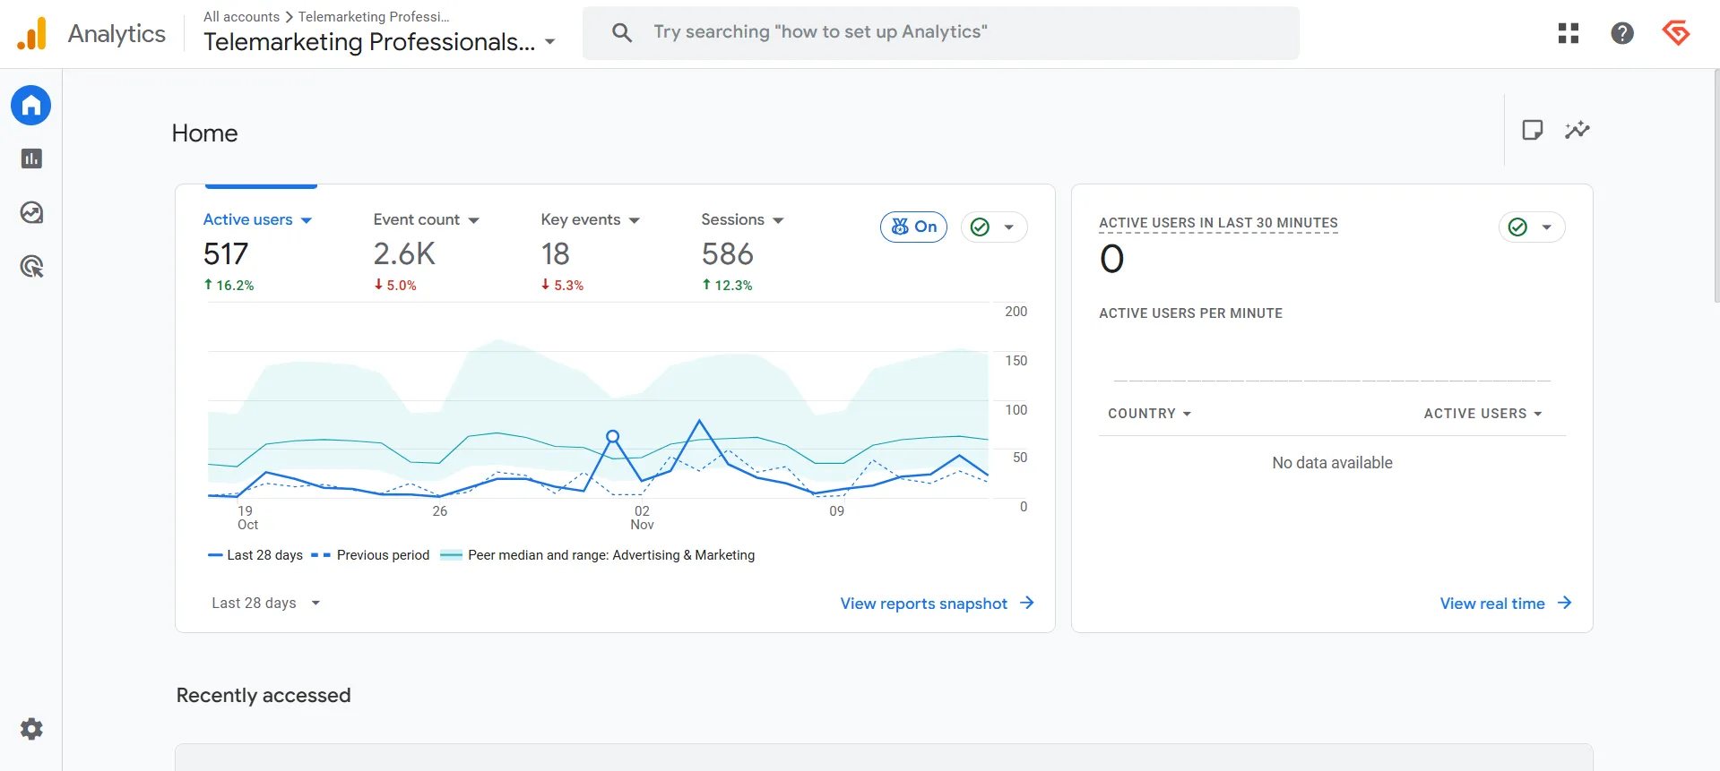Viewport: 1720px width, 771px height.
Task: Click the Analytics search field
Action: point(940,33)
